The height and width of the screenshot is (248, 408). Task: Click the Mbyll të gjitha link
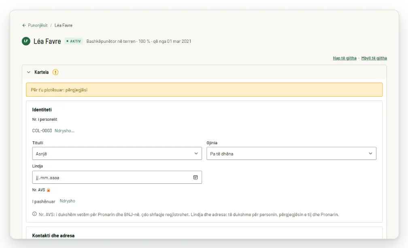(x=374, y=58)
